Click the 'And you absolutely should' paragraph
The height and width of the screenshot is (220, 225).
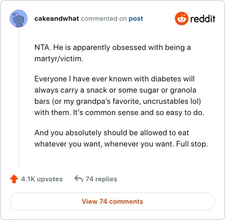pos(121,138)
